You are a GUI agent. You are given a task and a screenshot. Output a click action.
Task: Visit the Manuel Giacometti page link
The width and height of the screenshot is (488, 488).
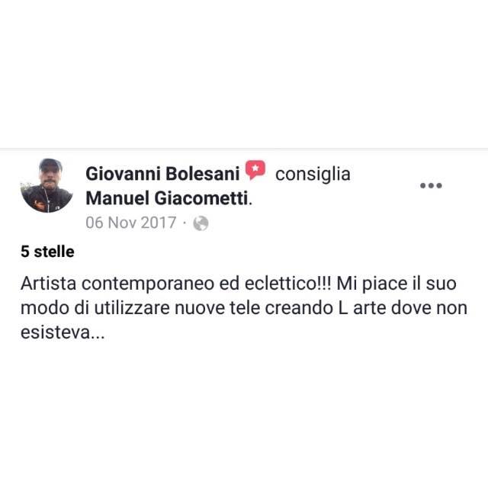[x=167, y=198]
